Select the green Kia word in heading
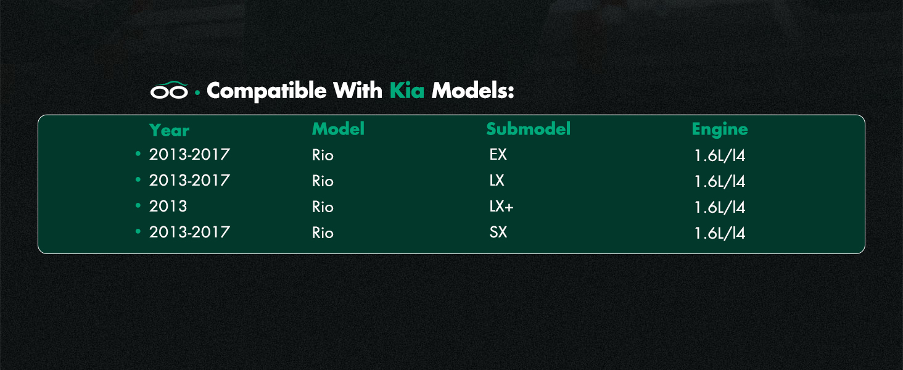This screenshot has height=370, width=903. coord(407,91)
